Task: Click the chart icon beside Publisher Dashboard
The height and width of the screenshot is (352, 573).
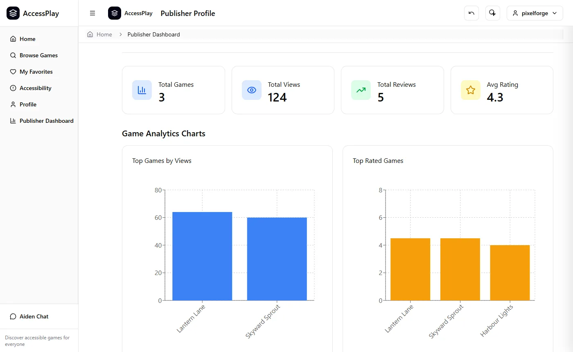Action: pyautogui.click(x=13, y=121)
